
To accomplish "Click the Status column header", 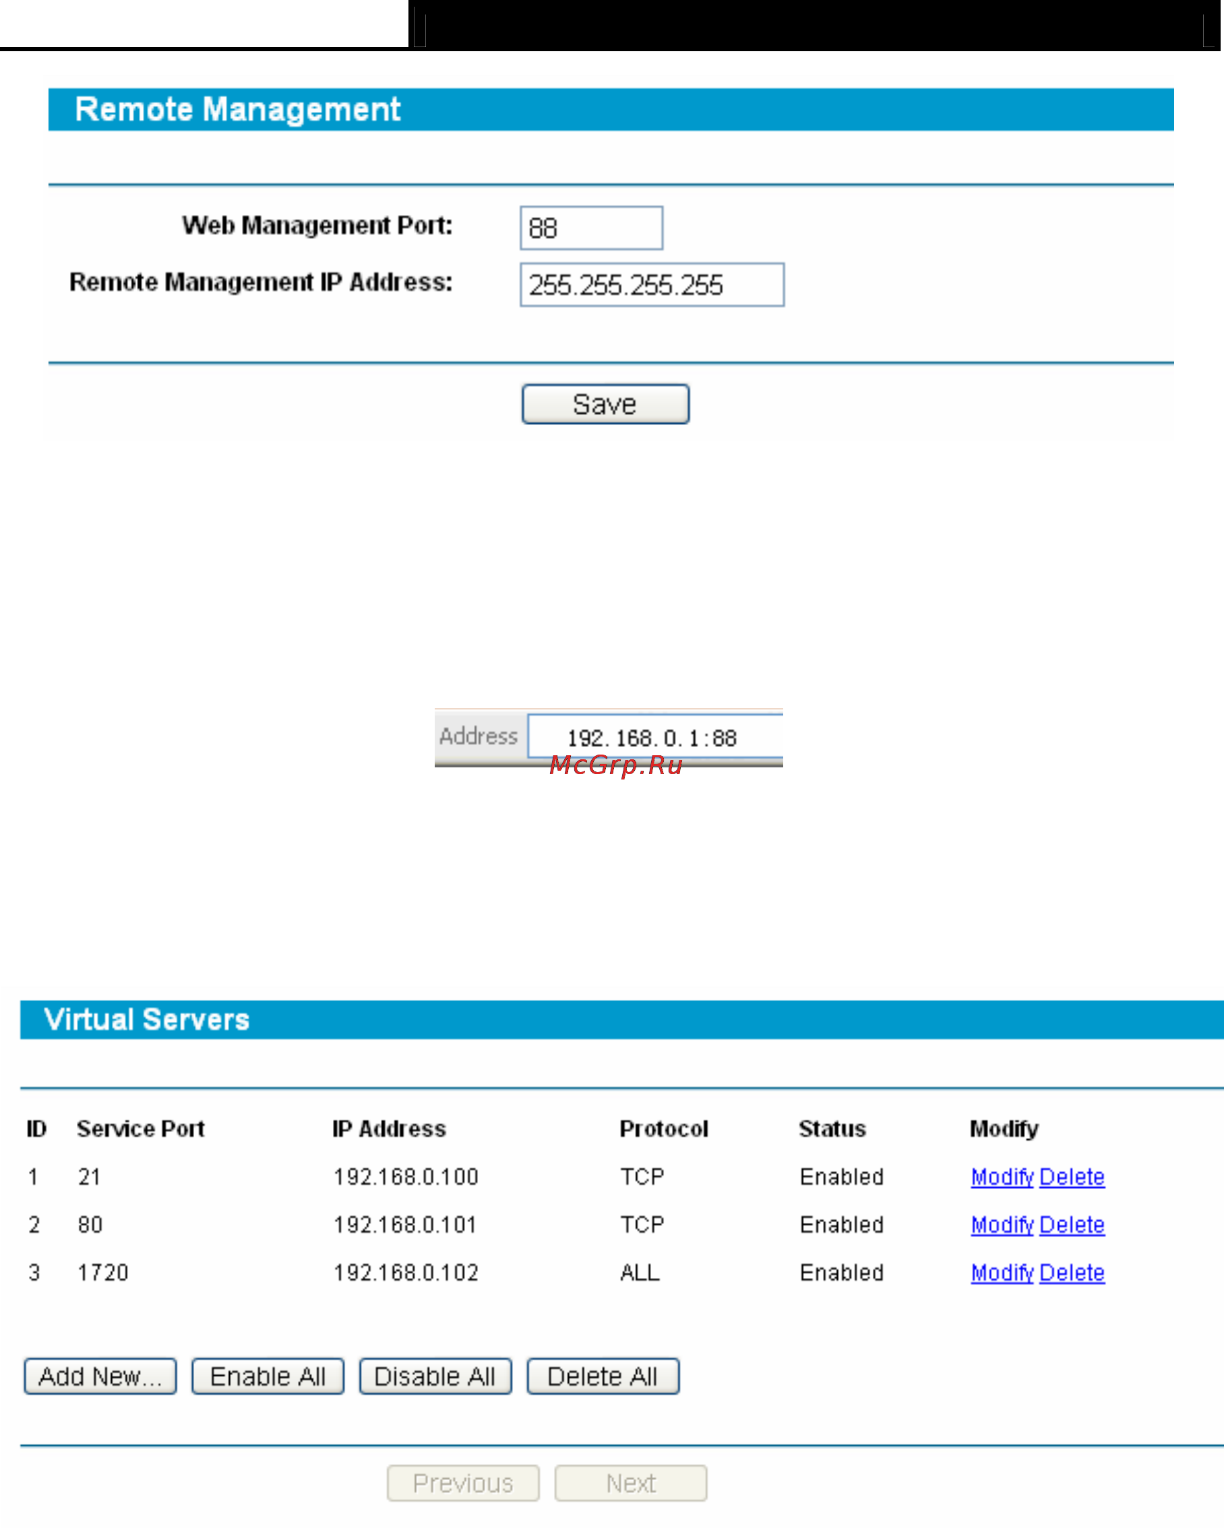I will [832, 1128].
